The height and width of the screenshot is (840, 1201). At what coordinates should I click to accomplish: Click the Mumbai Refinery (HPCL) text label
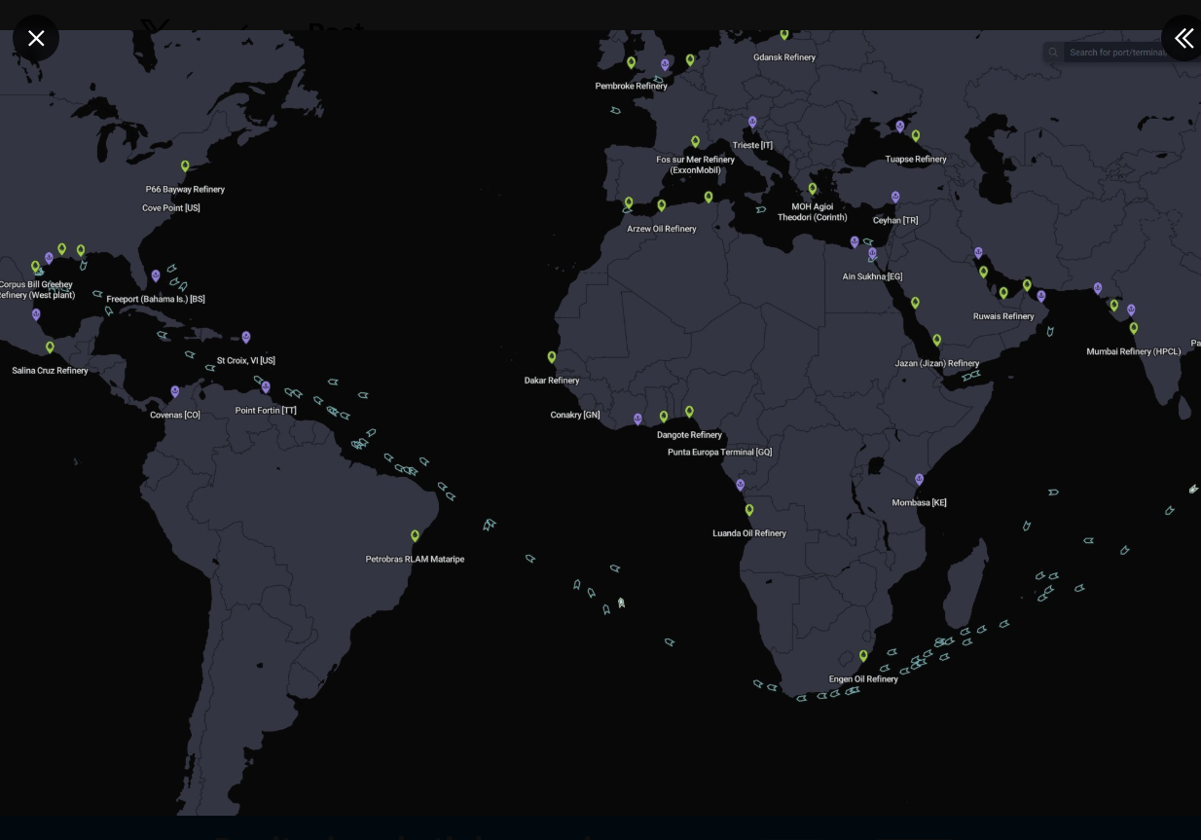tap(1134, 352)
